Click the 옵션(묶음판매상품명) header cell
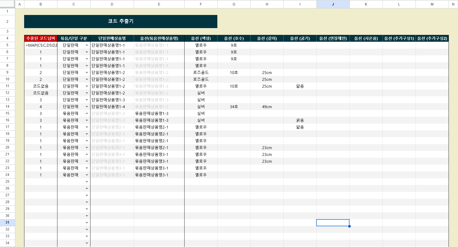The width and height of the screenshot is (458, 247). point(159,38)
